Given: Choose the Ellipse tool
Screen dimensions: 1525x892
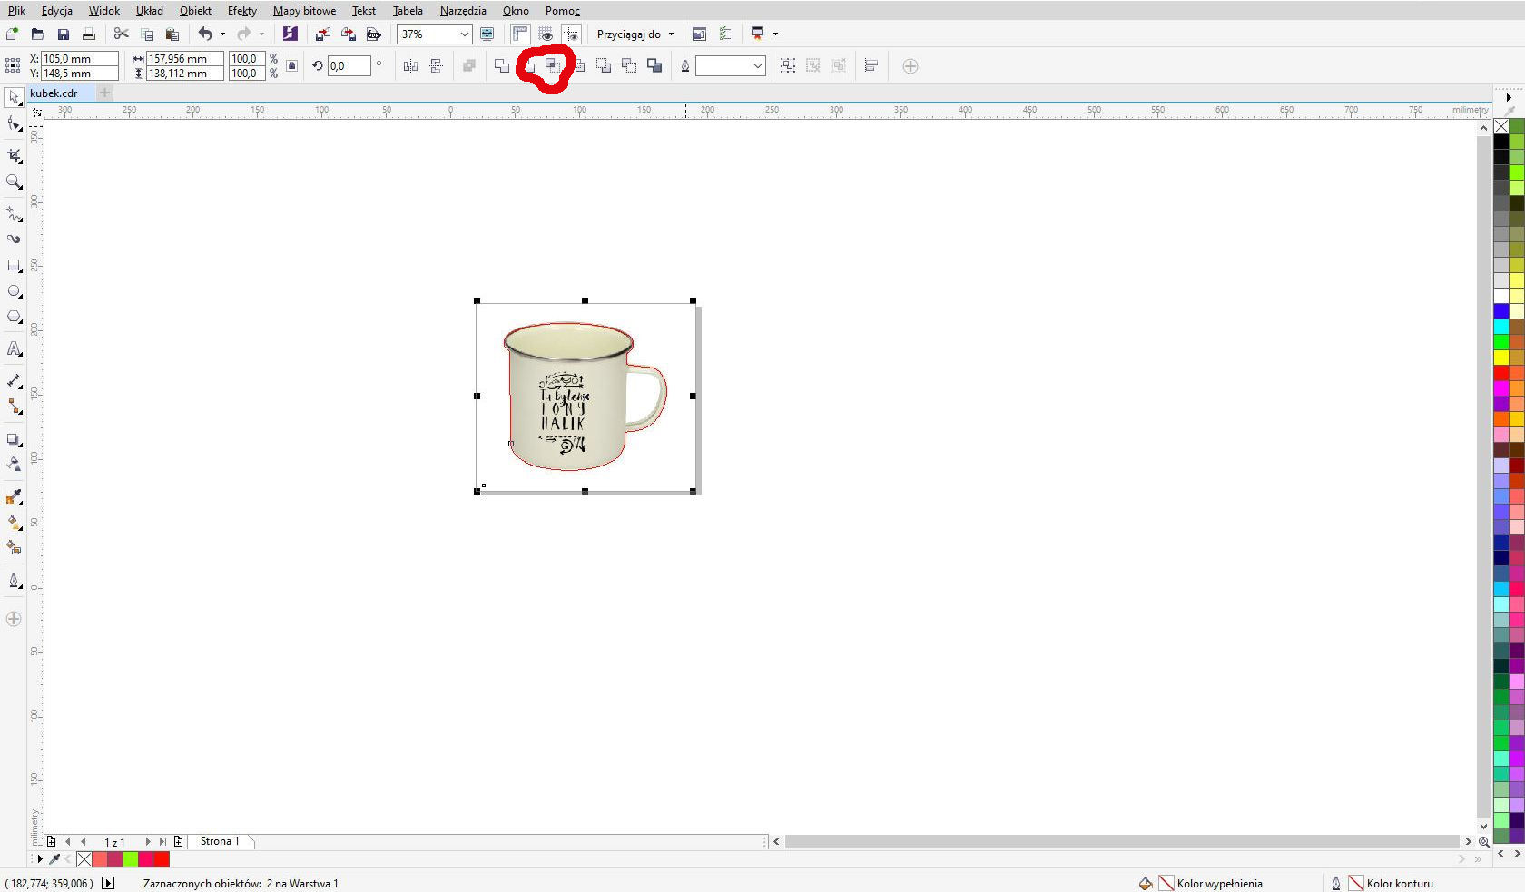Looking at the screenshot, I should coord(14,291).
